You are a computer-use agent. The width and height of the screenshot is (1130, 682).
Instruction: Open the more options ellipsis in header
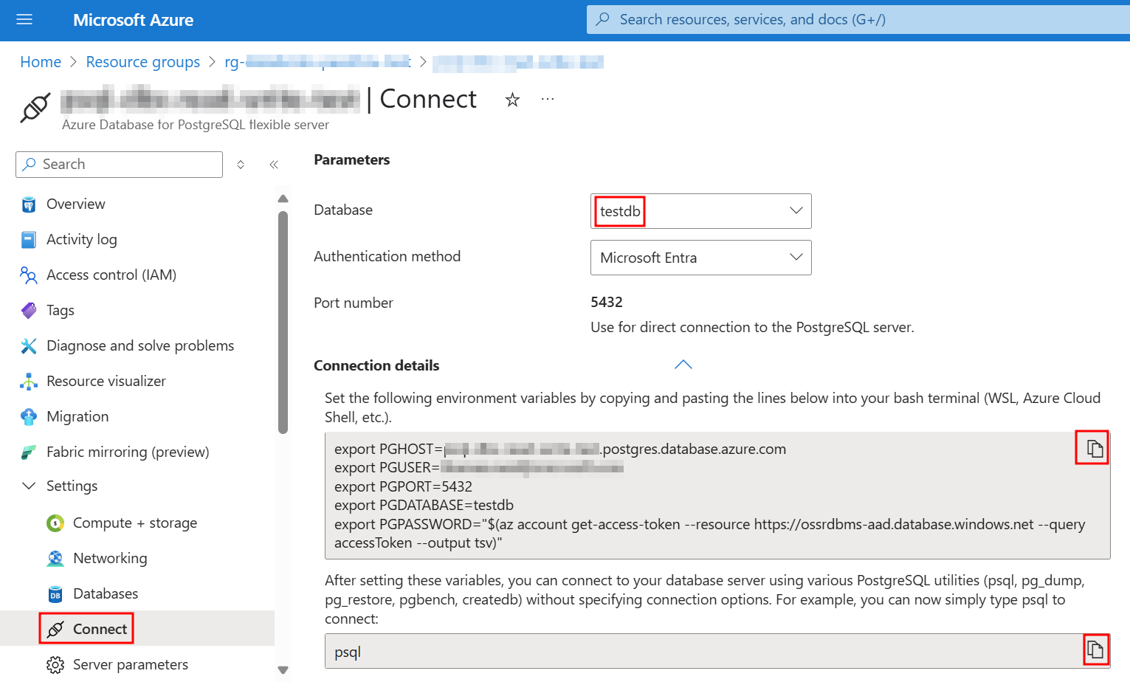point(547,99)
